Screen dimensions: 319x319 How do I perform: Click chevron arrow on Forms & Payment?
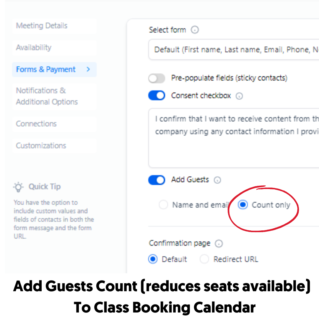click(x=88, y=69)
